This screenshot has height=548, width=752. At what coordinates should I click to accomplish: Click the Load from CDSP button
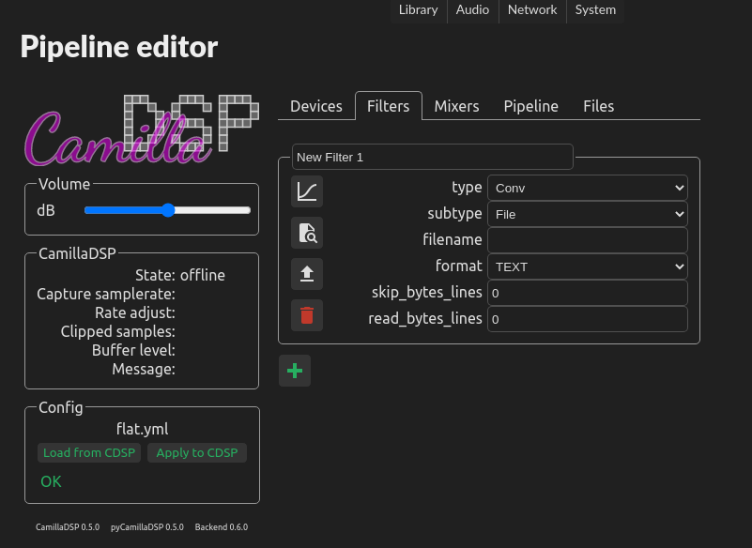pos(89,452)
